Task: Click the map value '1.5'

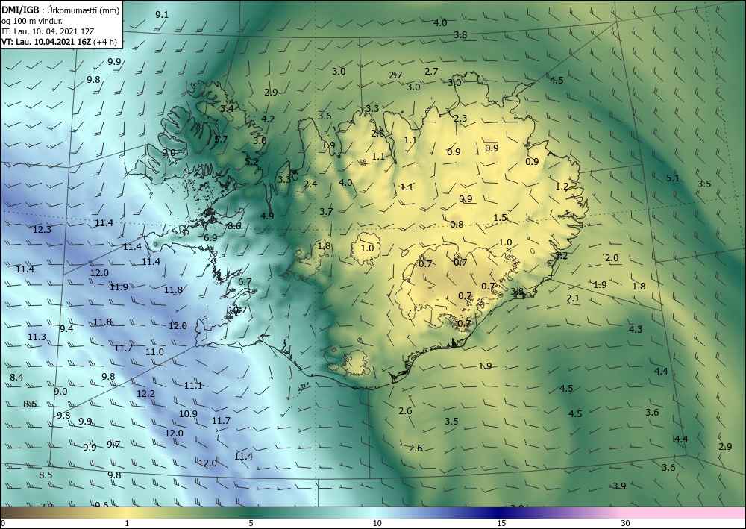Action: pyautogui.click(x=500, y=218)
